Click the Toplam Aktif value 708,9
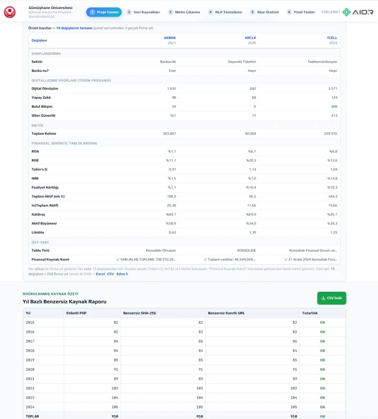This screenshot has width=378, height=419. (x=171, y=196)
